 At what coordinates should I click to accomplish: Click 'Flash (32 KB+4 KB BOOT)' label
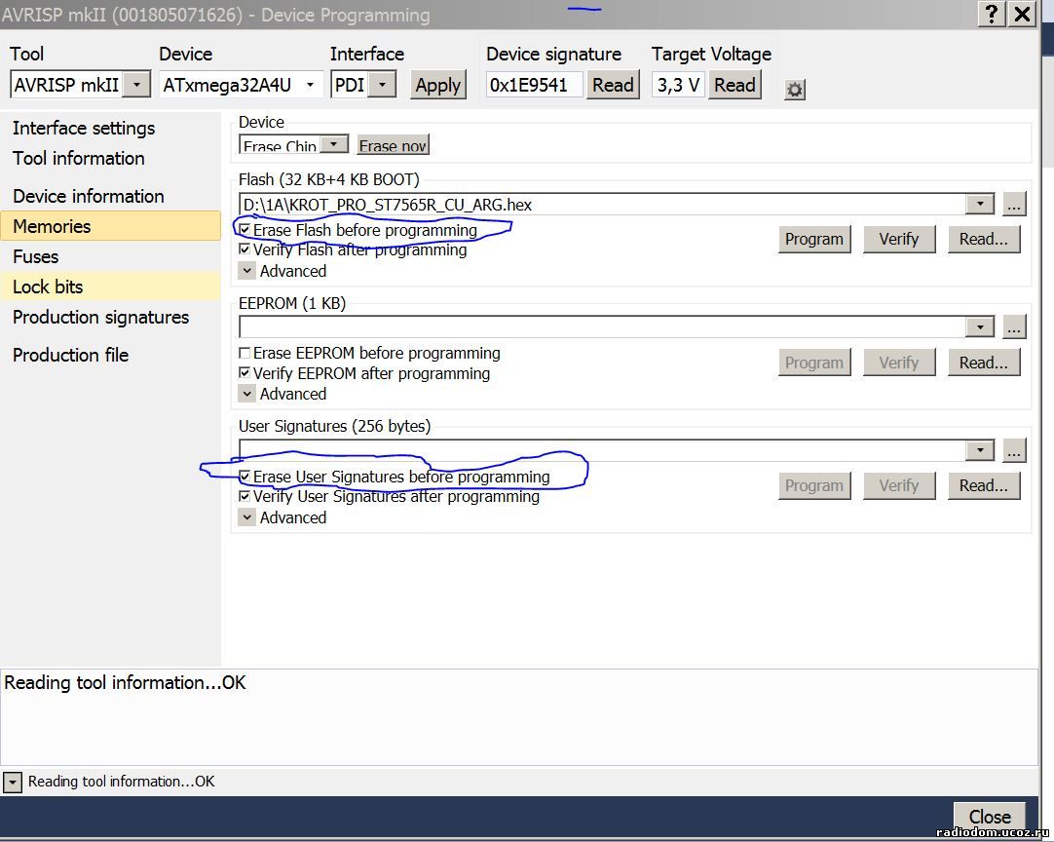click(328, 179)
